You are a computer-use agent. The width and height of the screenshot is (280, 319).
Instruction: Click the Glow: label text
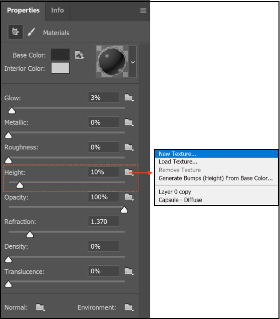coord(13,98)
